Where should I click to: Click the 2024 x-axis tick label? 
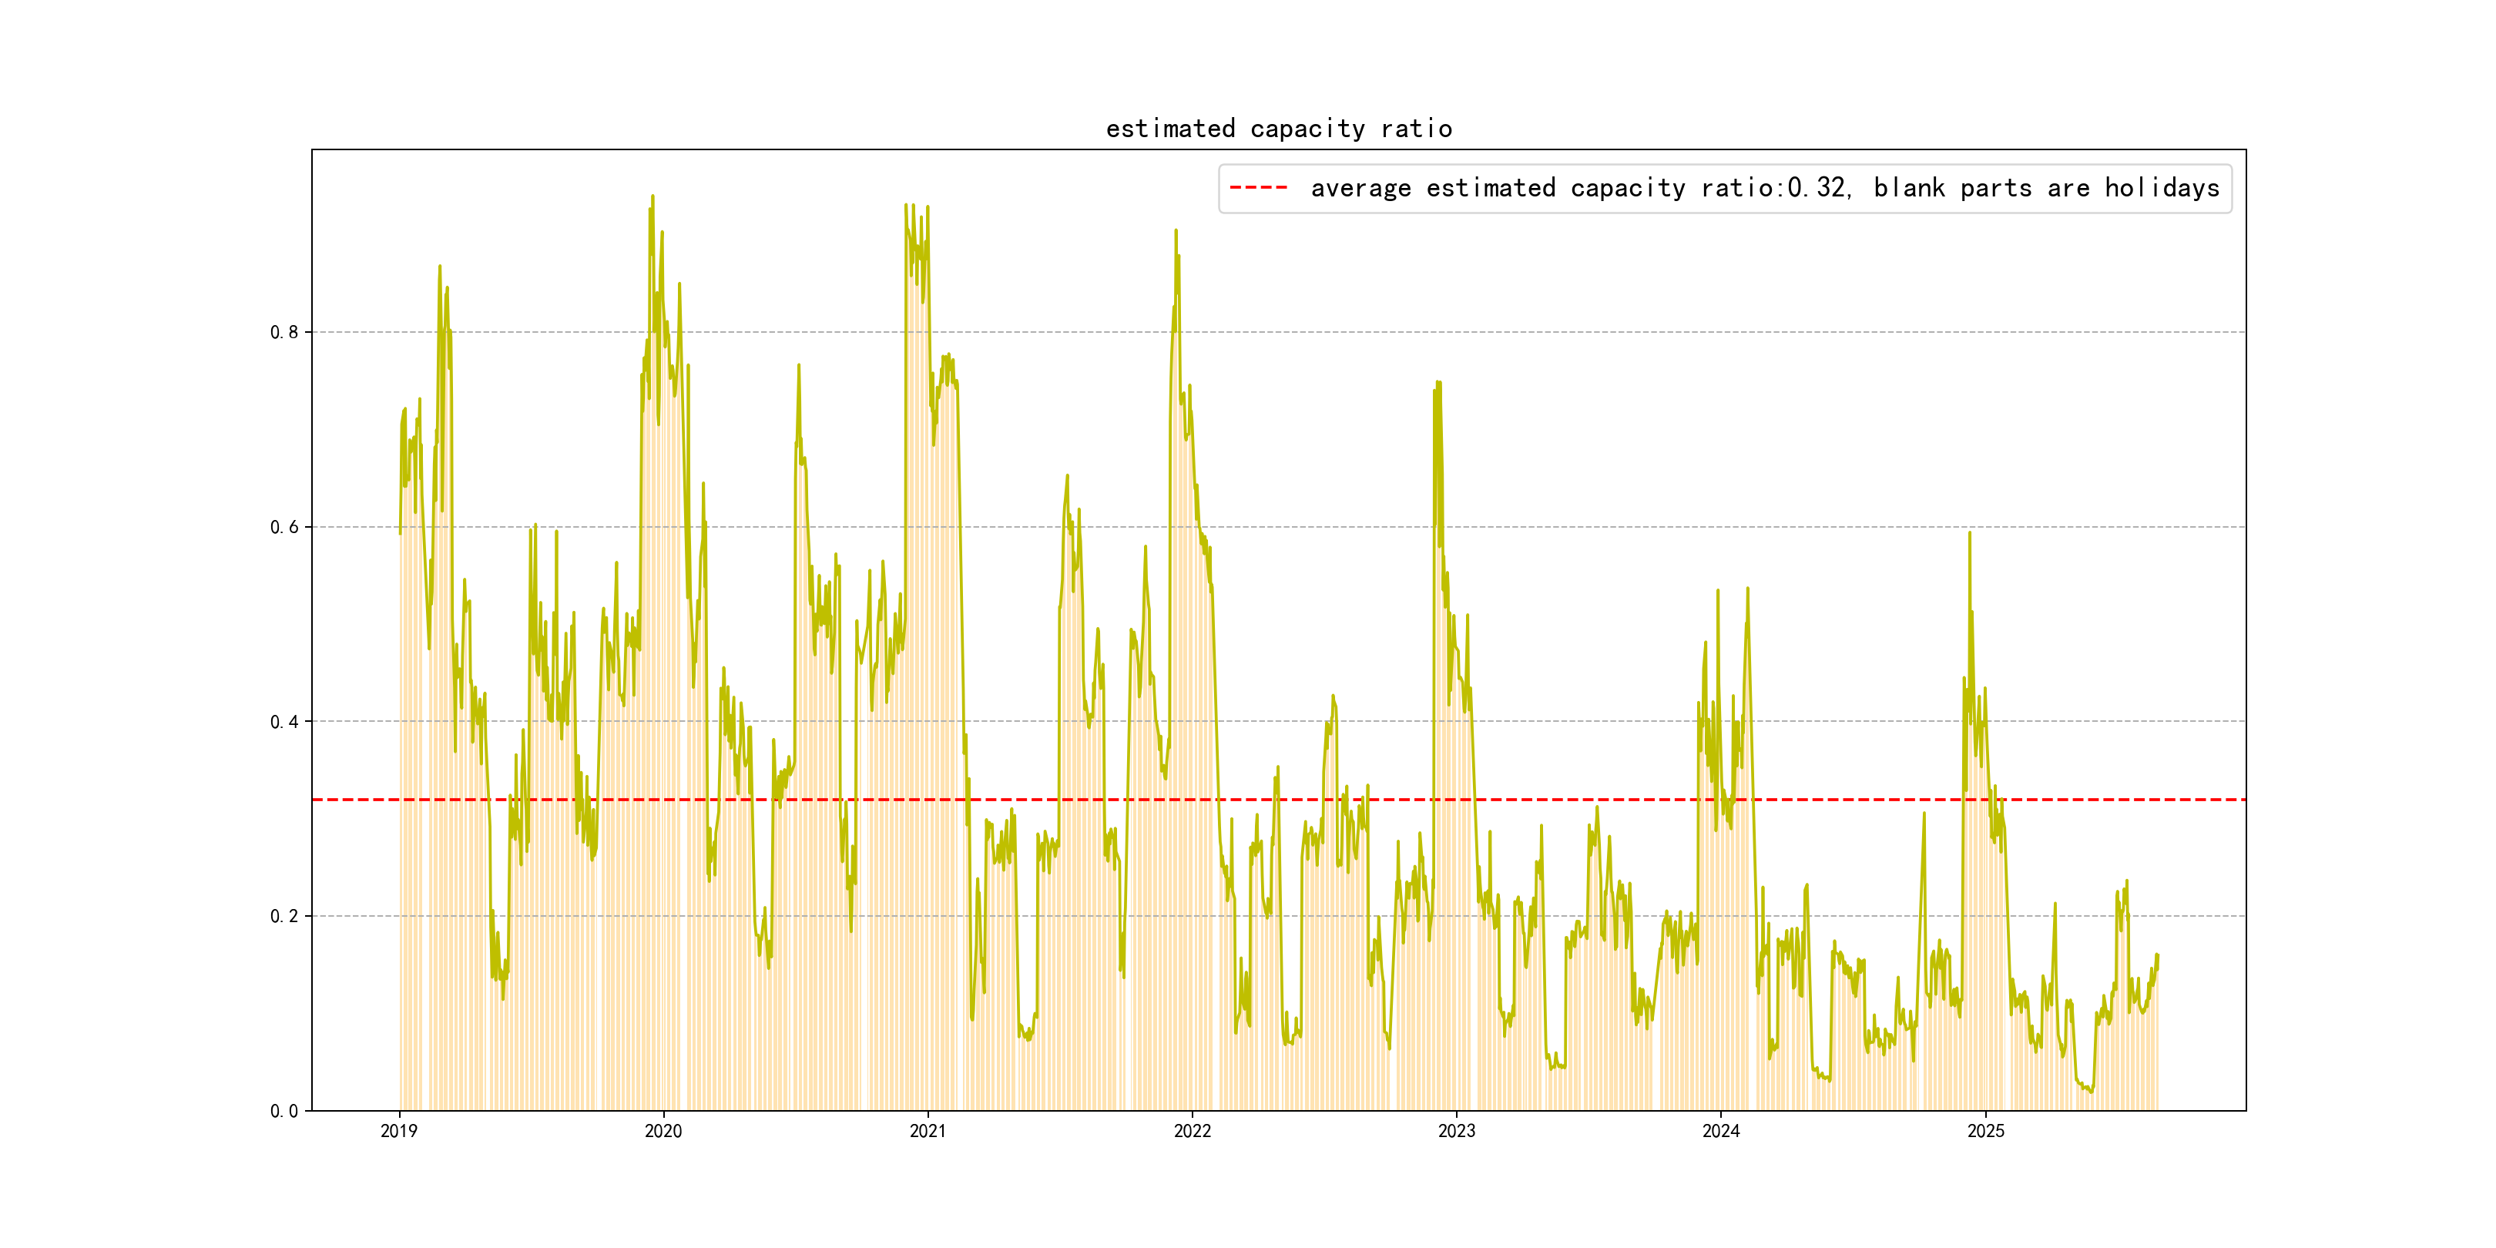coord(1721,1131)
